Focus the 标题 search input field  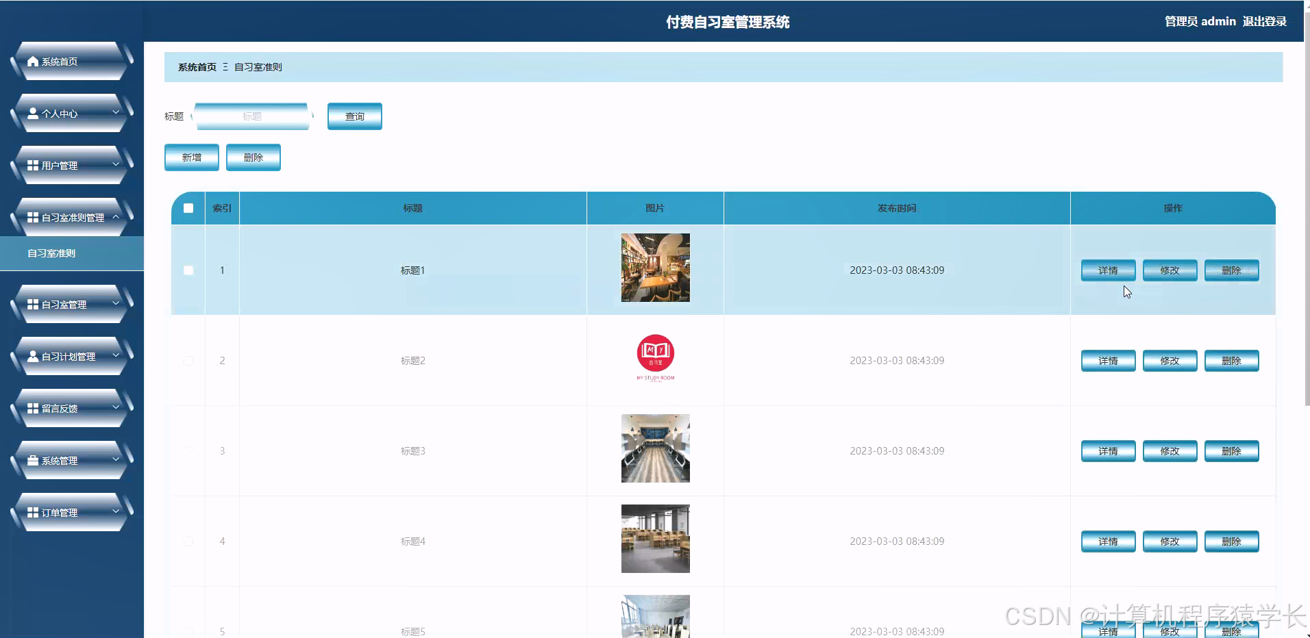click(252, 116)
